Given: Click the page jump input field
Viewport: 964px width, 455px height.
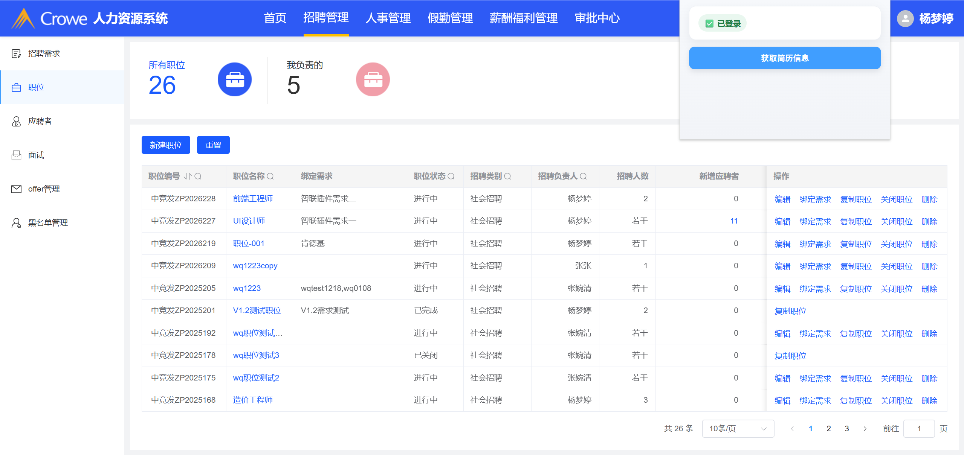Looking at the screenshot, I should point(918,428).
